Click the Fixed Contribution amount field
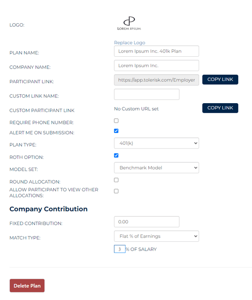The width and height of the screenshot is (252, 300). click(x=146, y=222)
